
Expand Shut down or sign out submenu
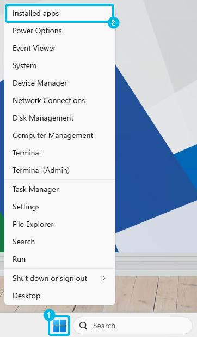tap(59, 278)
